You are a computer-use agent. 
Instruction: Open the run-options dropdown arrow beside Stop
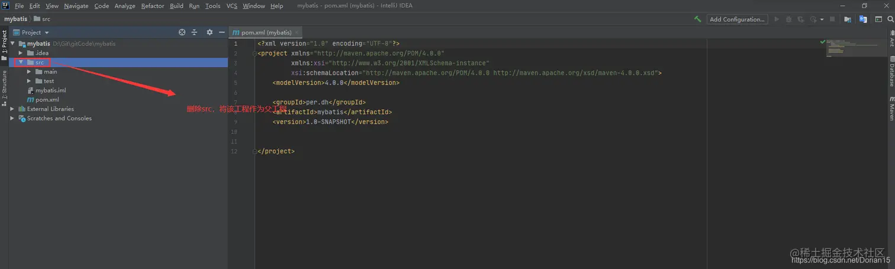click(822, 19)
